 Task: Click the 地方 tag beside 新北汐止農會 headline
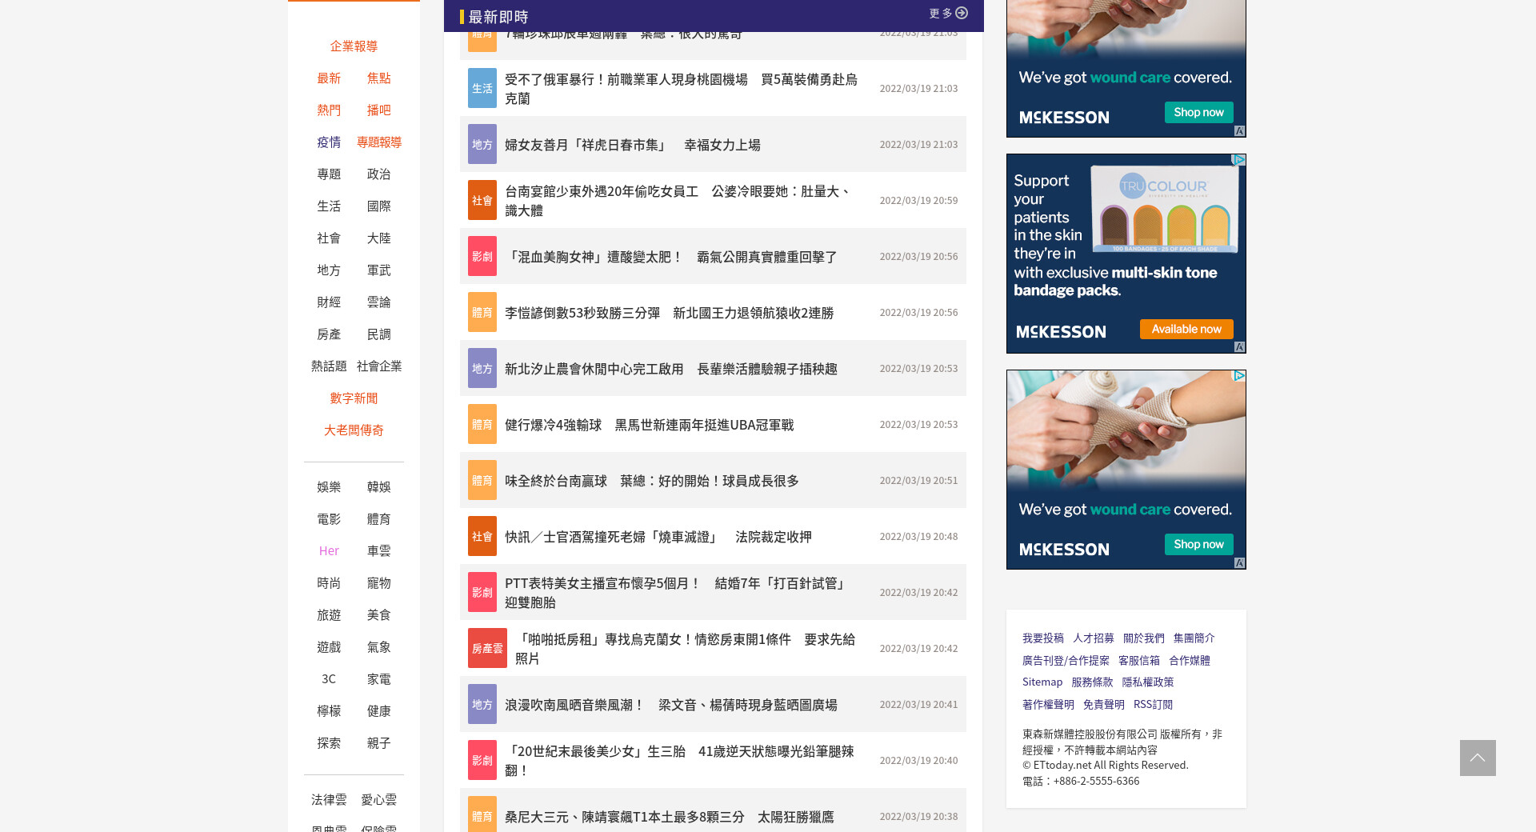point(482,369)
